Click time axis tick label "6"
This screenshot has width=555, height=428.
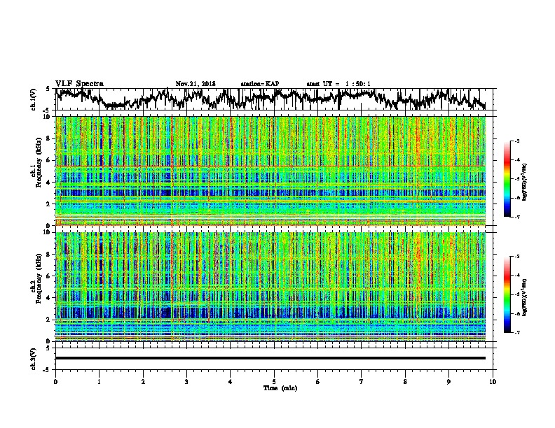pos(318,382)
